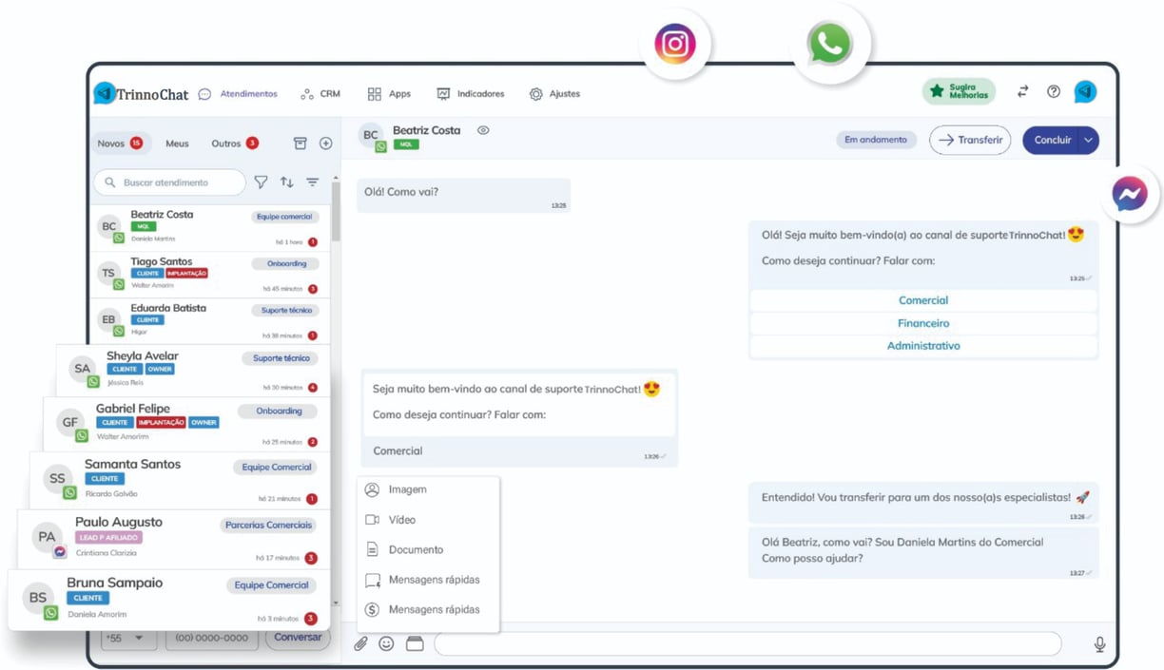Open the user profile avatar icon
Viewport: 1164px width, 670px height.
tap(1085, 91)
